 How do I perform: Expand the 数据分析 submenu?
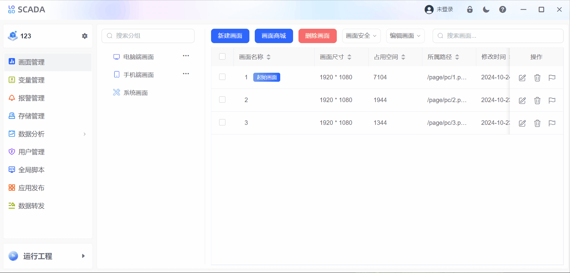point(48,134)
